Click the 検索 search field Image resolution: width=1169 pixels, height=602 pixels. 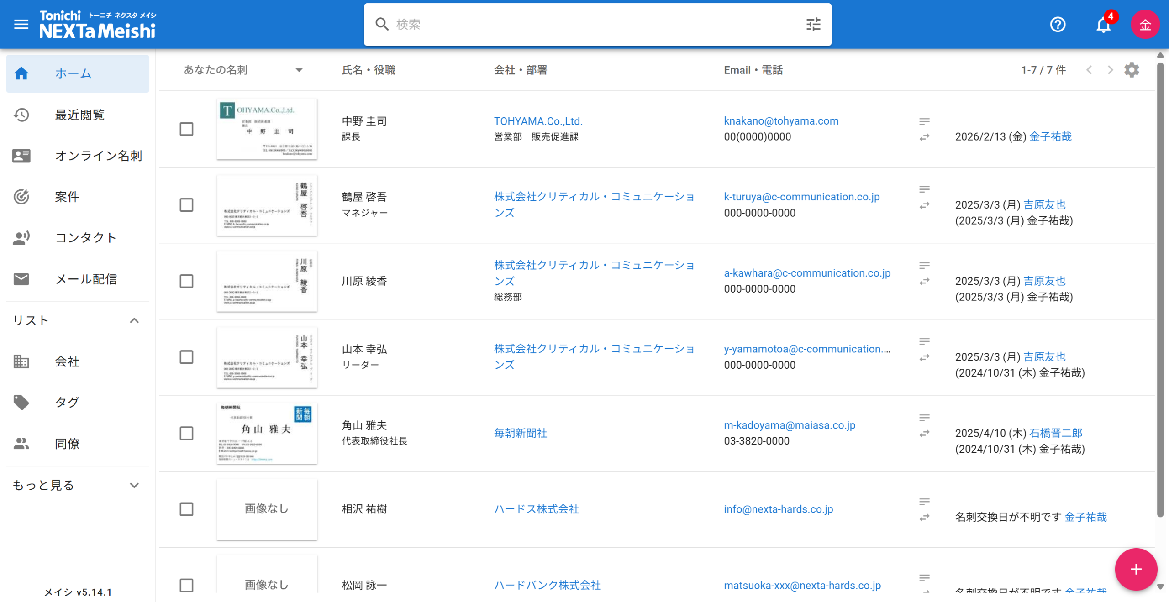pos(594,24)
